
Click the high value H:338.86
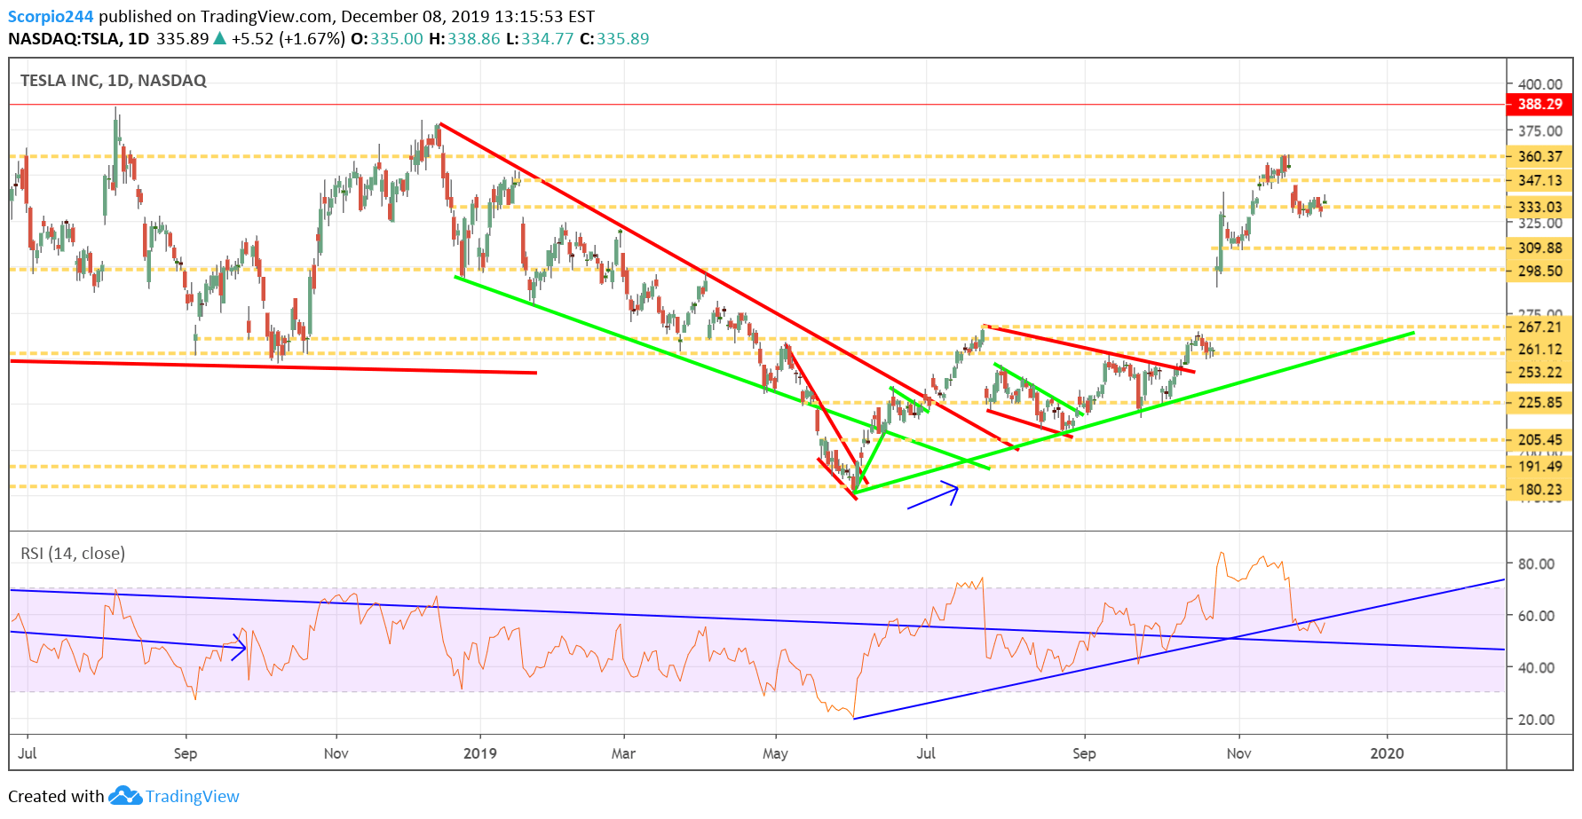point(464,39)
